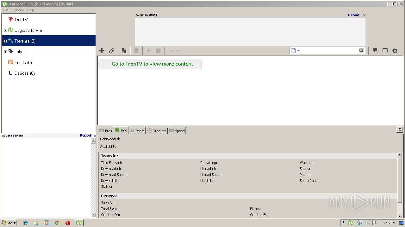Open the Options menu
Image resolution: width=405 pixels, height=227 pixels.
click(x=18, y=10)
